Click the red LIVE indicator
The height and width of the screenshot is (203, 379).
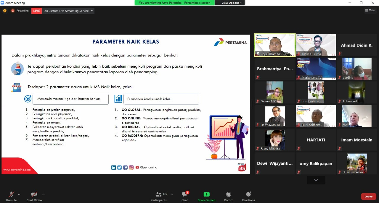coord(37,11)
